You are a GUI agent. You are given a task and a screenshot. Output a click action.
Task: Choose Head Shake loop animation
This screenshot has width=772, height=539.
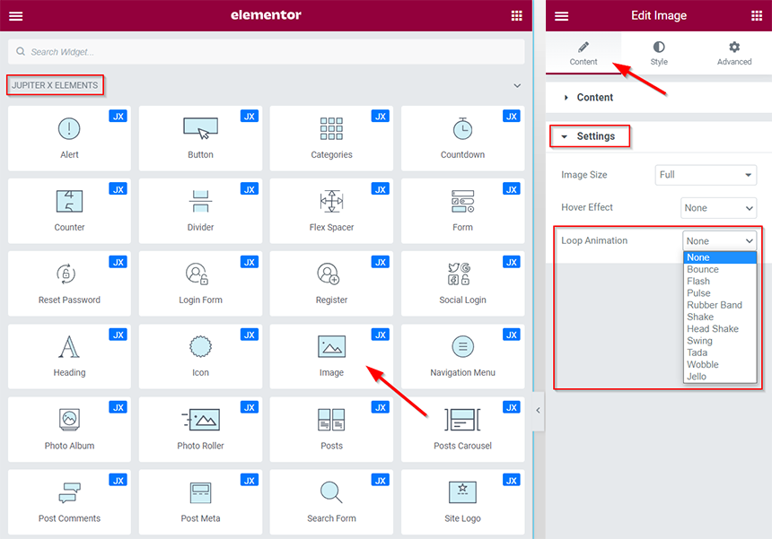tap(719, 329)
